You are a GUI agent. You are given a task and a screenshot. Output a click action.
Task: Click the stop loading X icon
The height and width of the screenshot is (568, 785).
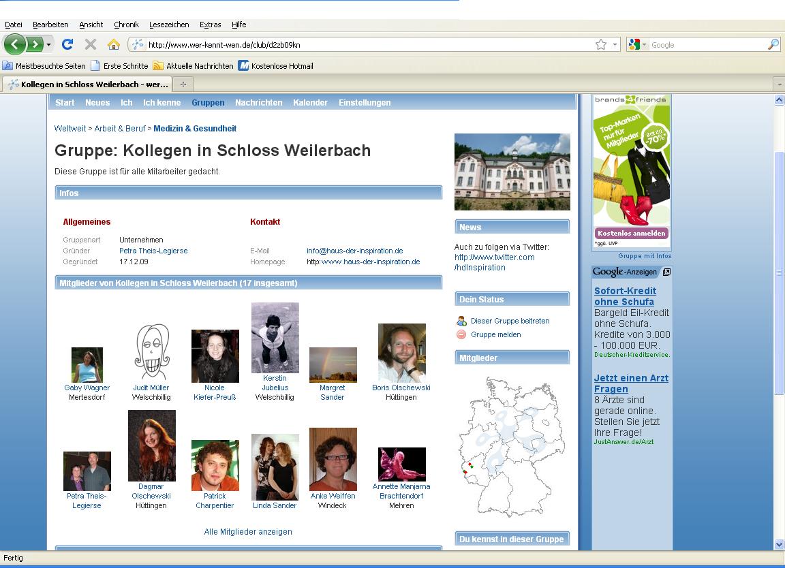point(90,44)
